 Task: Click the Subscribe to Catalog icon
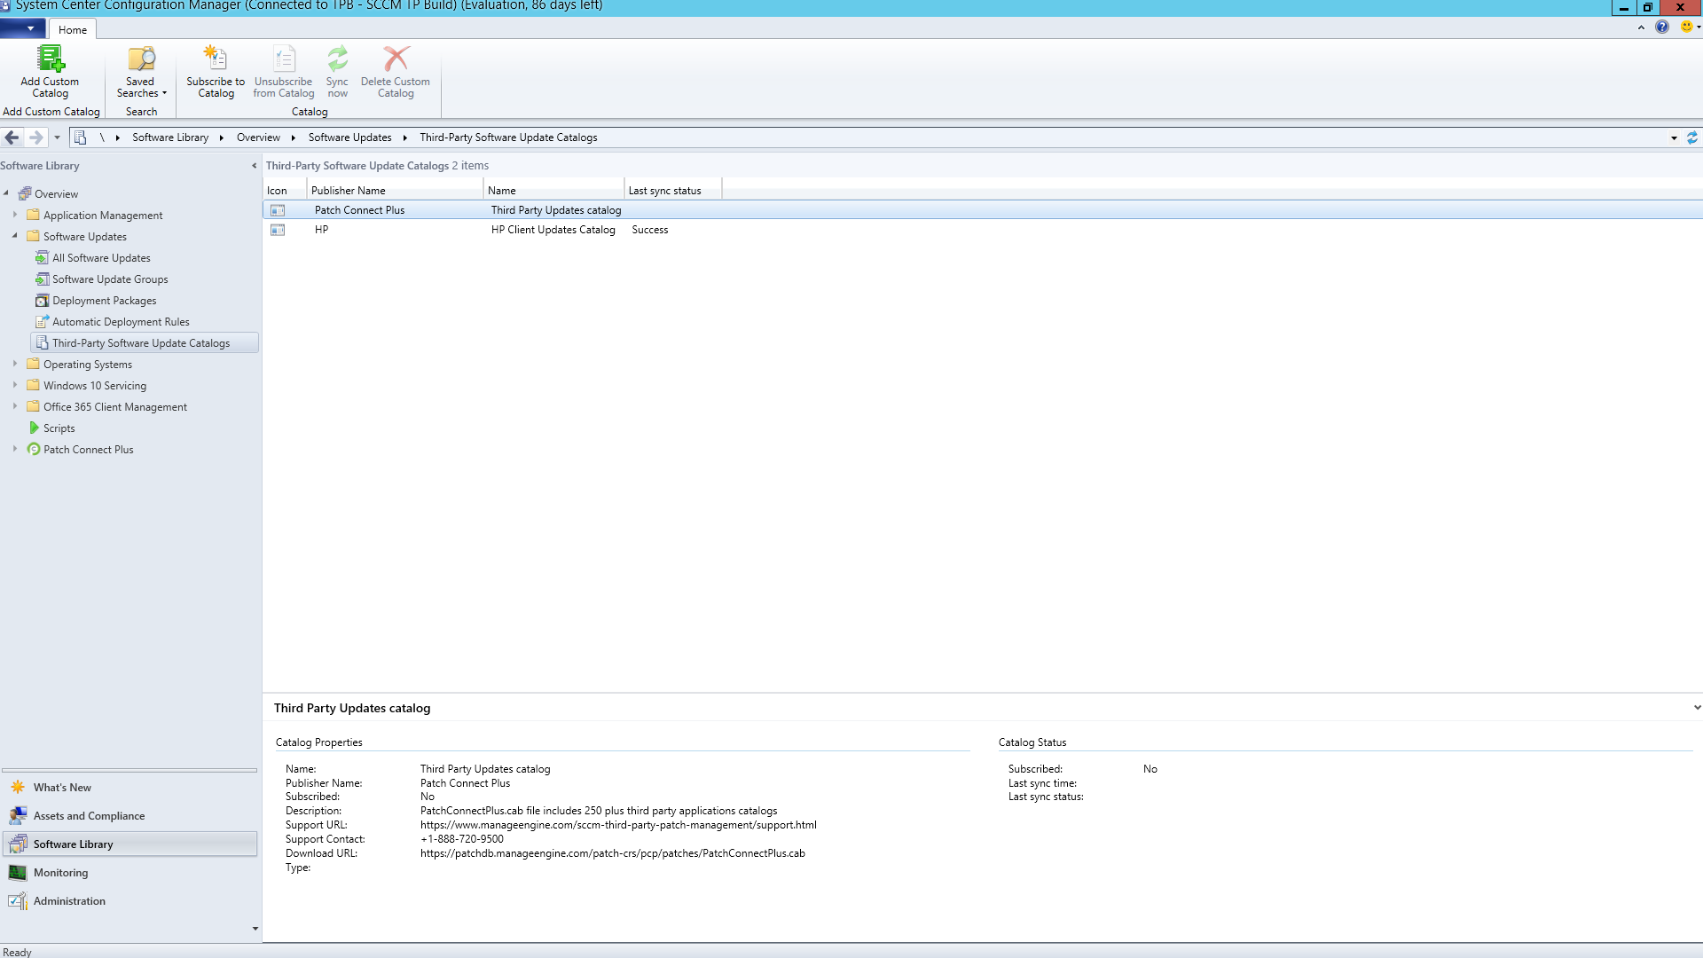click(x=216, y=59)
